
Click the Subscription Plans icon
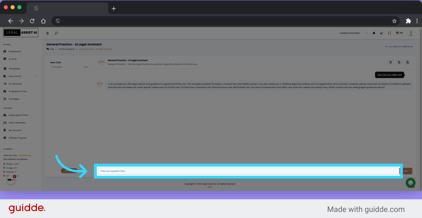tap(5, 115)
